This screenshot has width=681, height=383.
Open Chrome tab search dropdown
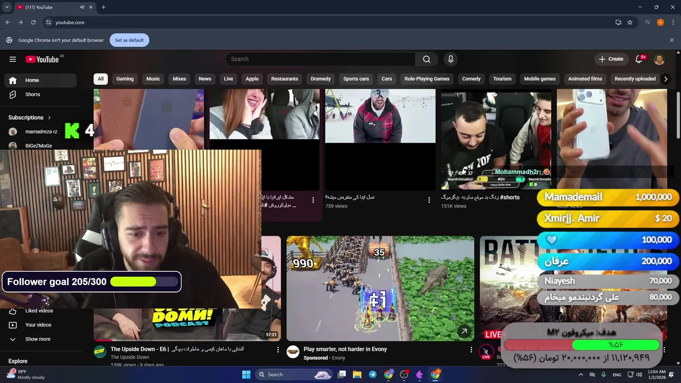pyautogui.click(x=7, y=7)
